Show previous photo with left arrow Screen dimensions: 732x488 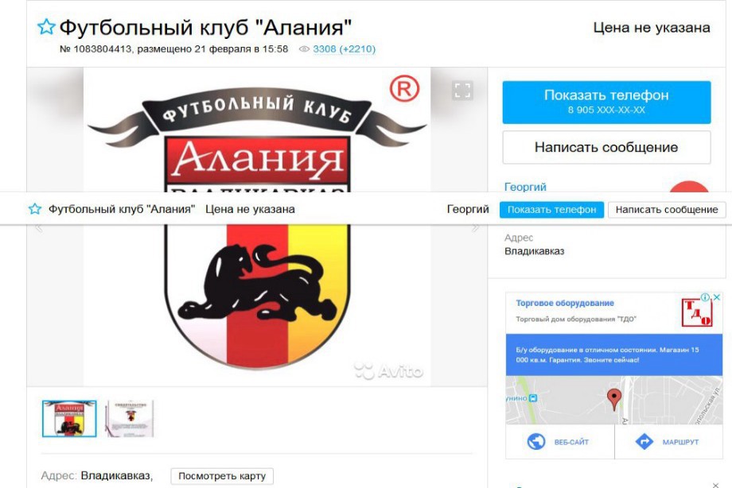tap(39, 228)
